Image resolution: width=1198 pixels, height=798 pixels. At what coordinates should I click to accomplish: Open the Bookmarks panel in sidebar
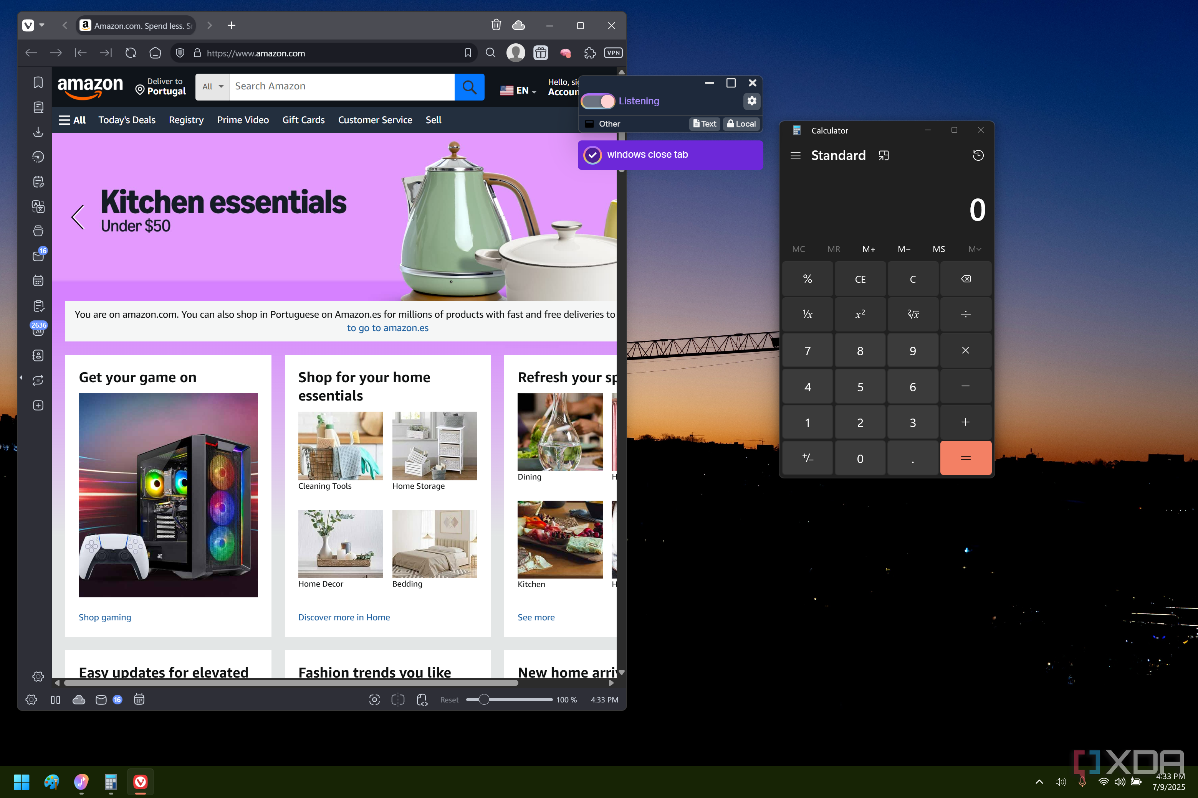click(38, 82)
